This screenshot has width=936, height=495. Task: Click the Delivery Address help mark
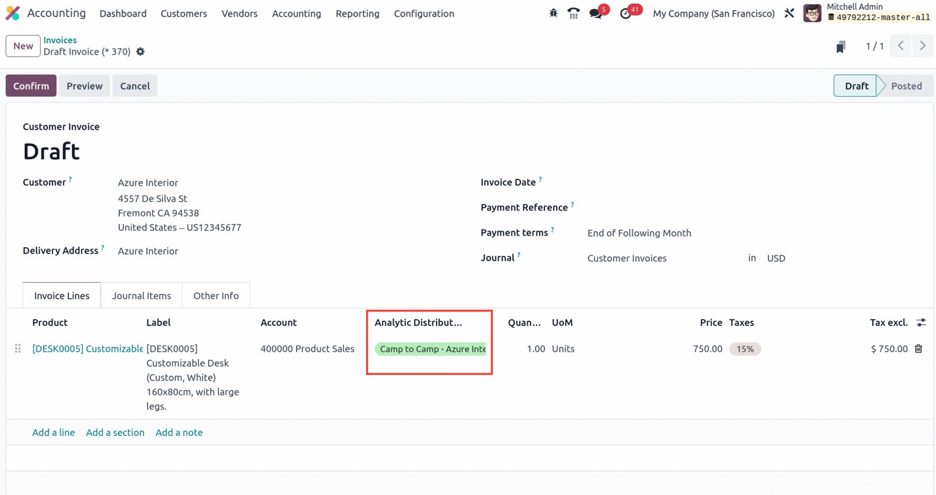tap(103, 248)
